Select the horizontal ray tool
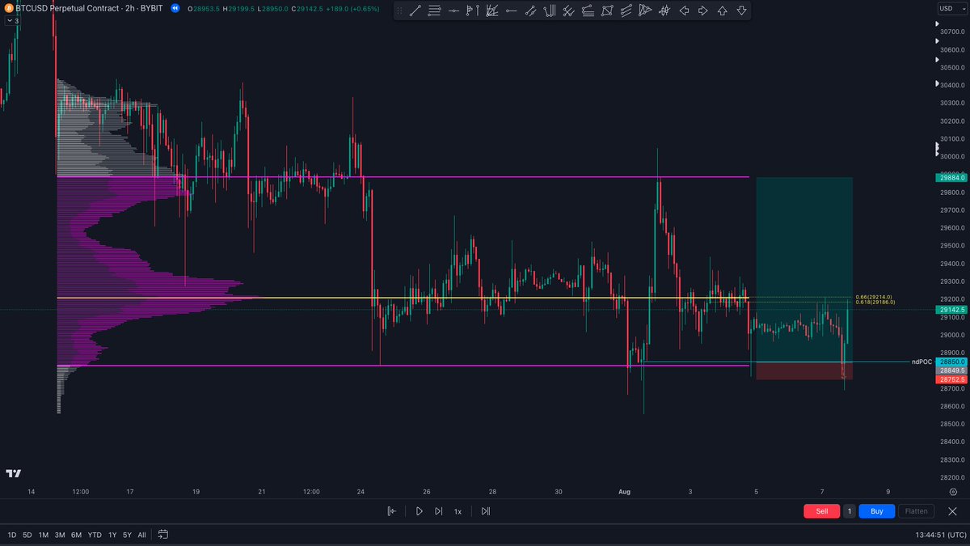Screen dimensions: 970x546 [x=512, y=11]
